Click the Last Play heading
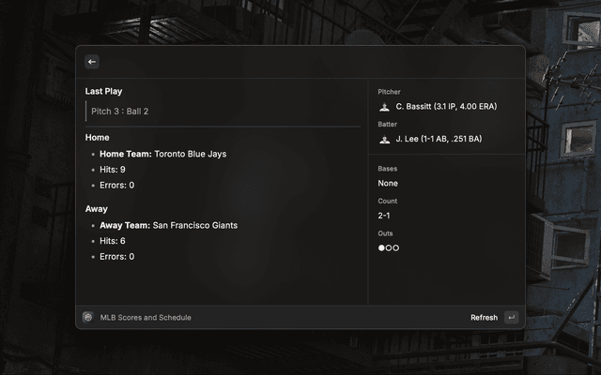 point(104,92)
